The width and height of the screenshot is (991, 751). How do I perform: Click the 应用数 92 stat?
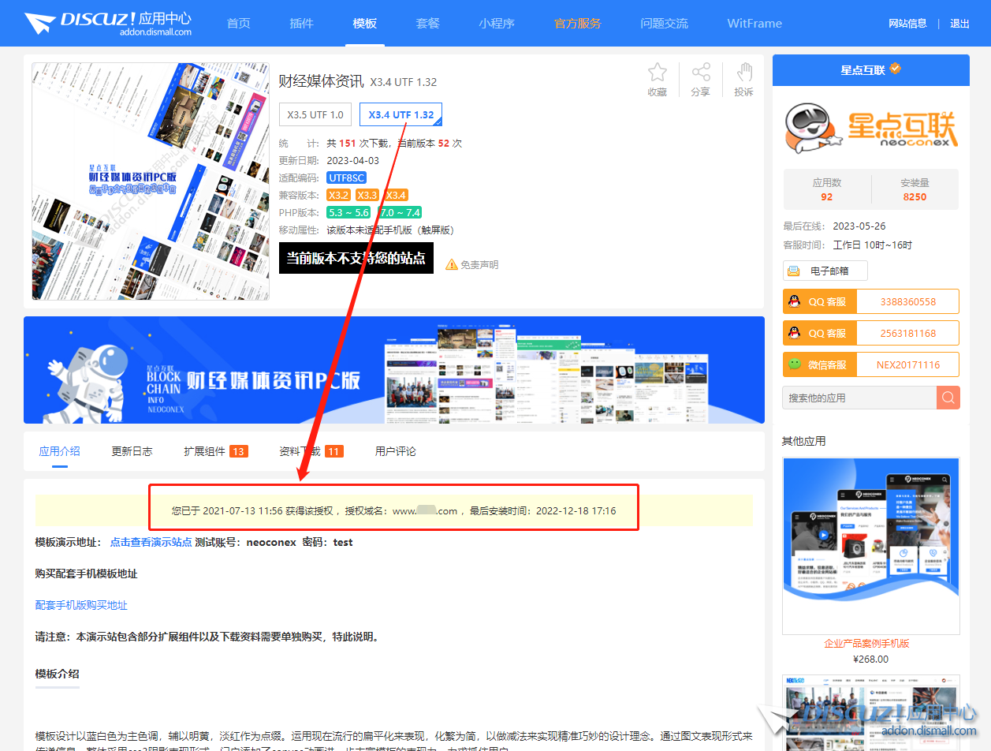pos(827,189)
